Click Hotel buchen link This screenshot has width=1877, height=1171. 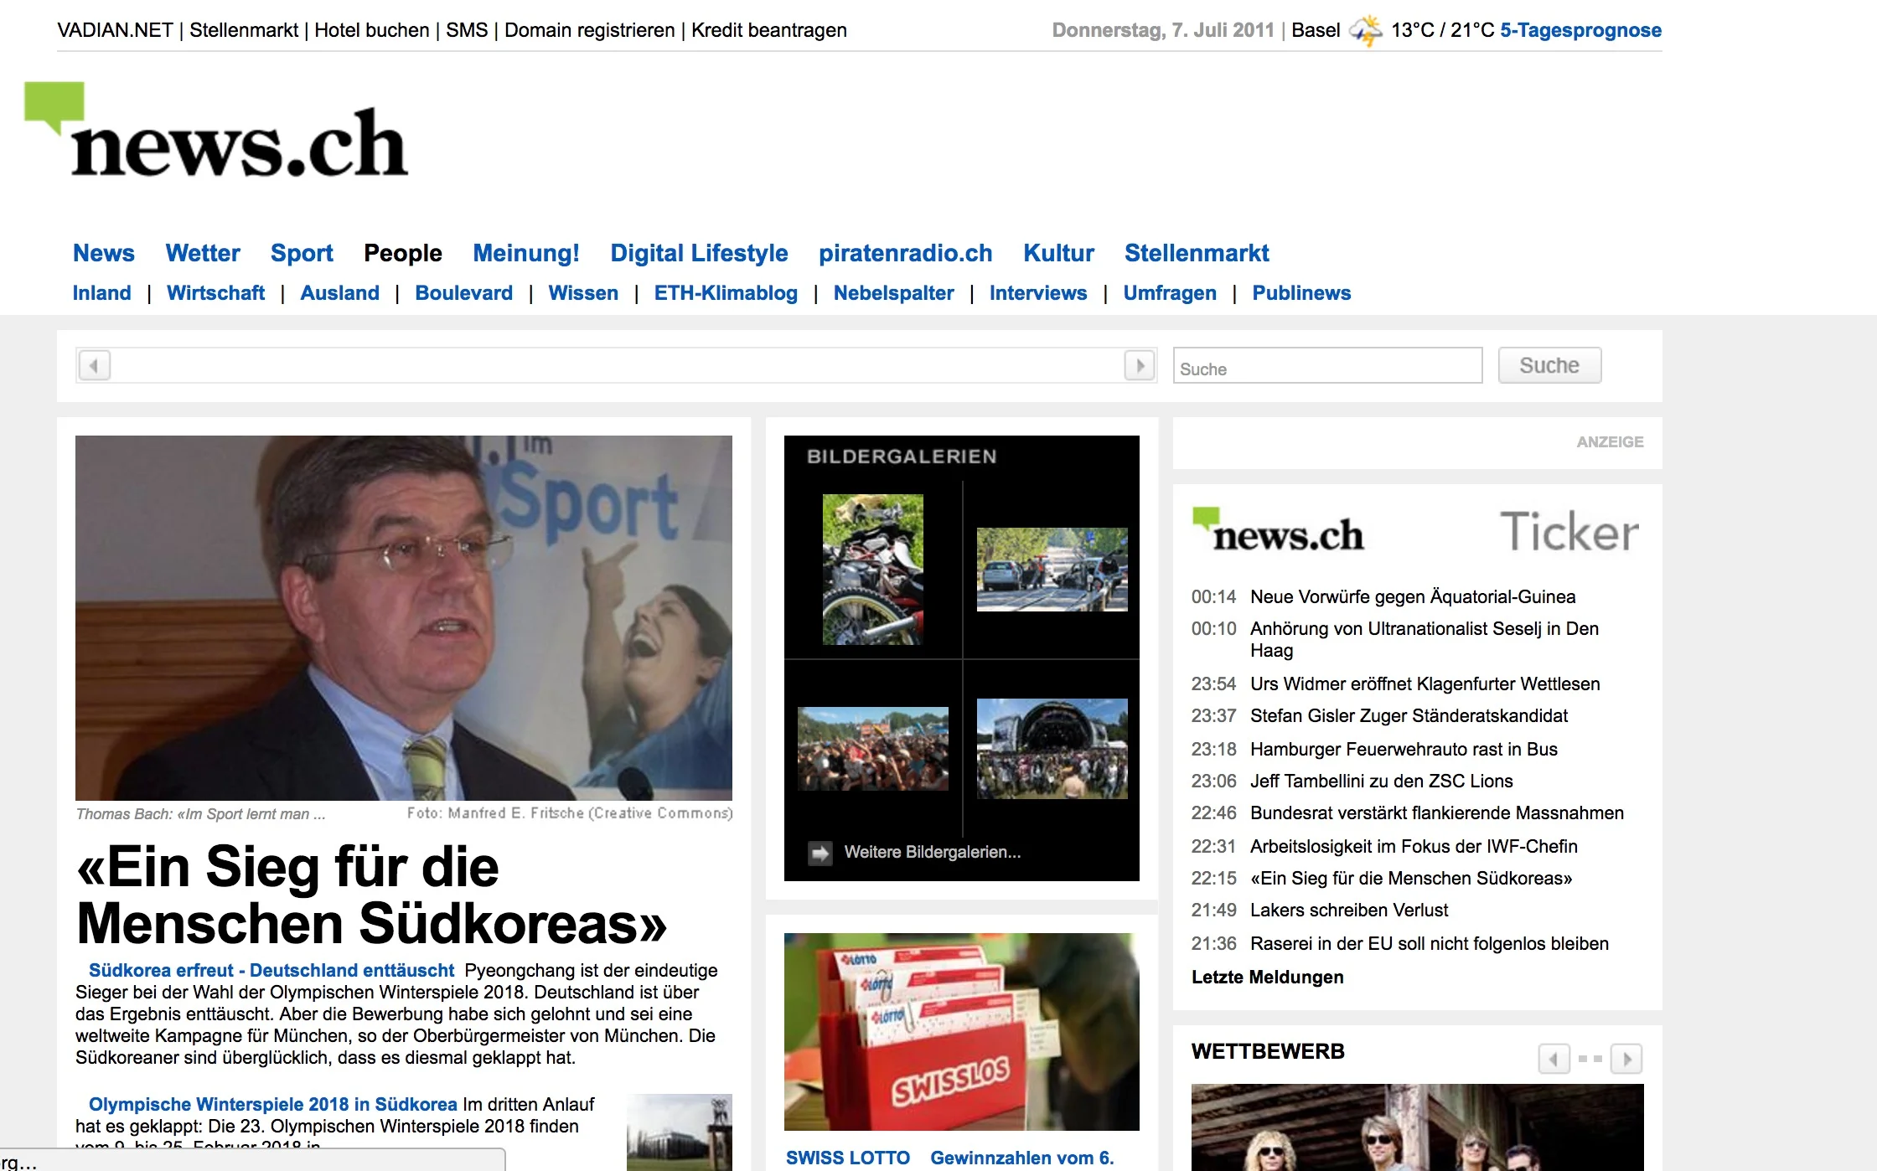[372, 30]
